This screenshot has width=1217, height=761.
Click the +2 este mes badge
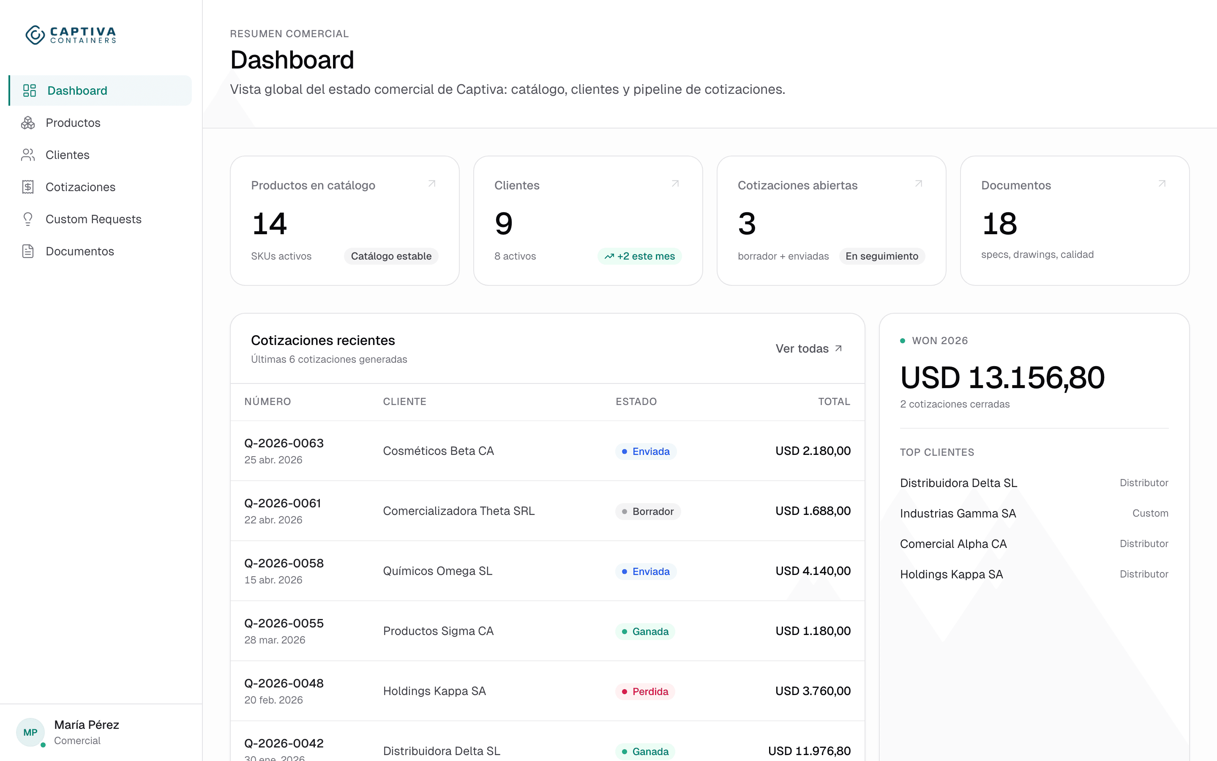pos(639,256)
